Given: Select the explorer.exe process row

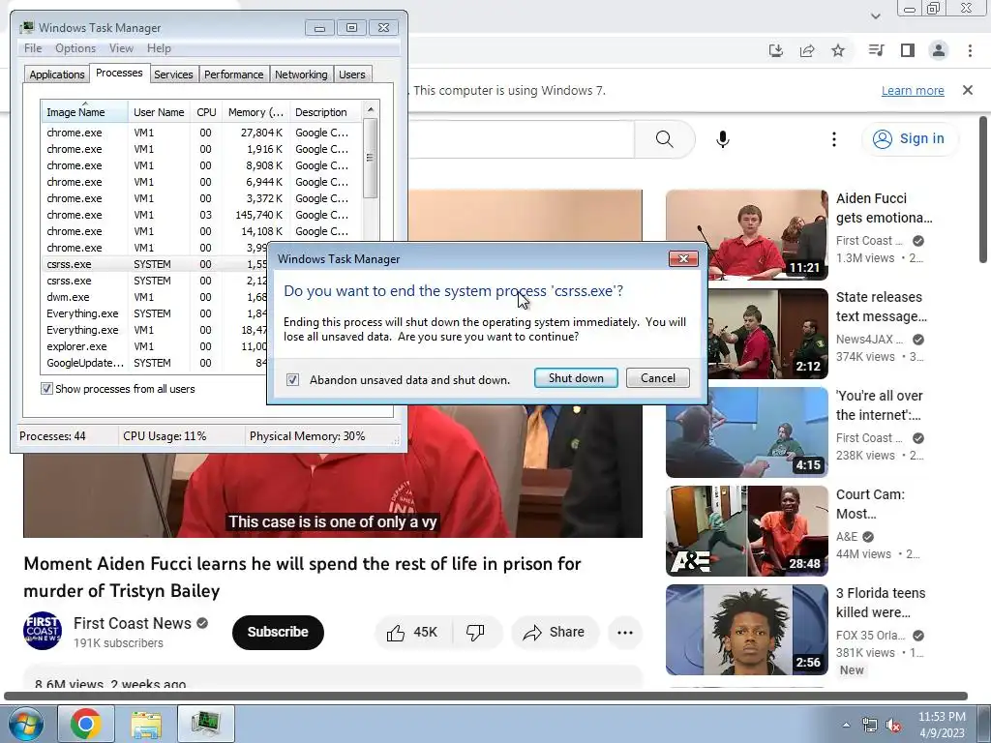Looking at the screenshot, I should [154, 346].
